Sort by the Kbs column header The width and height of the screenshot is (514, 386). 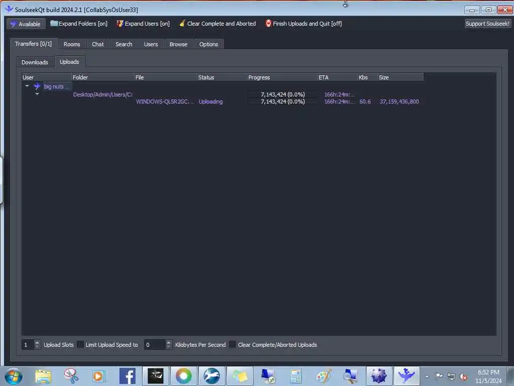click(x=367, y=77)
